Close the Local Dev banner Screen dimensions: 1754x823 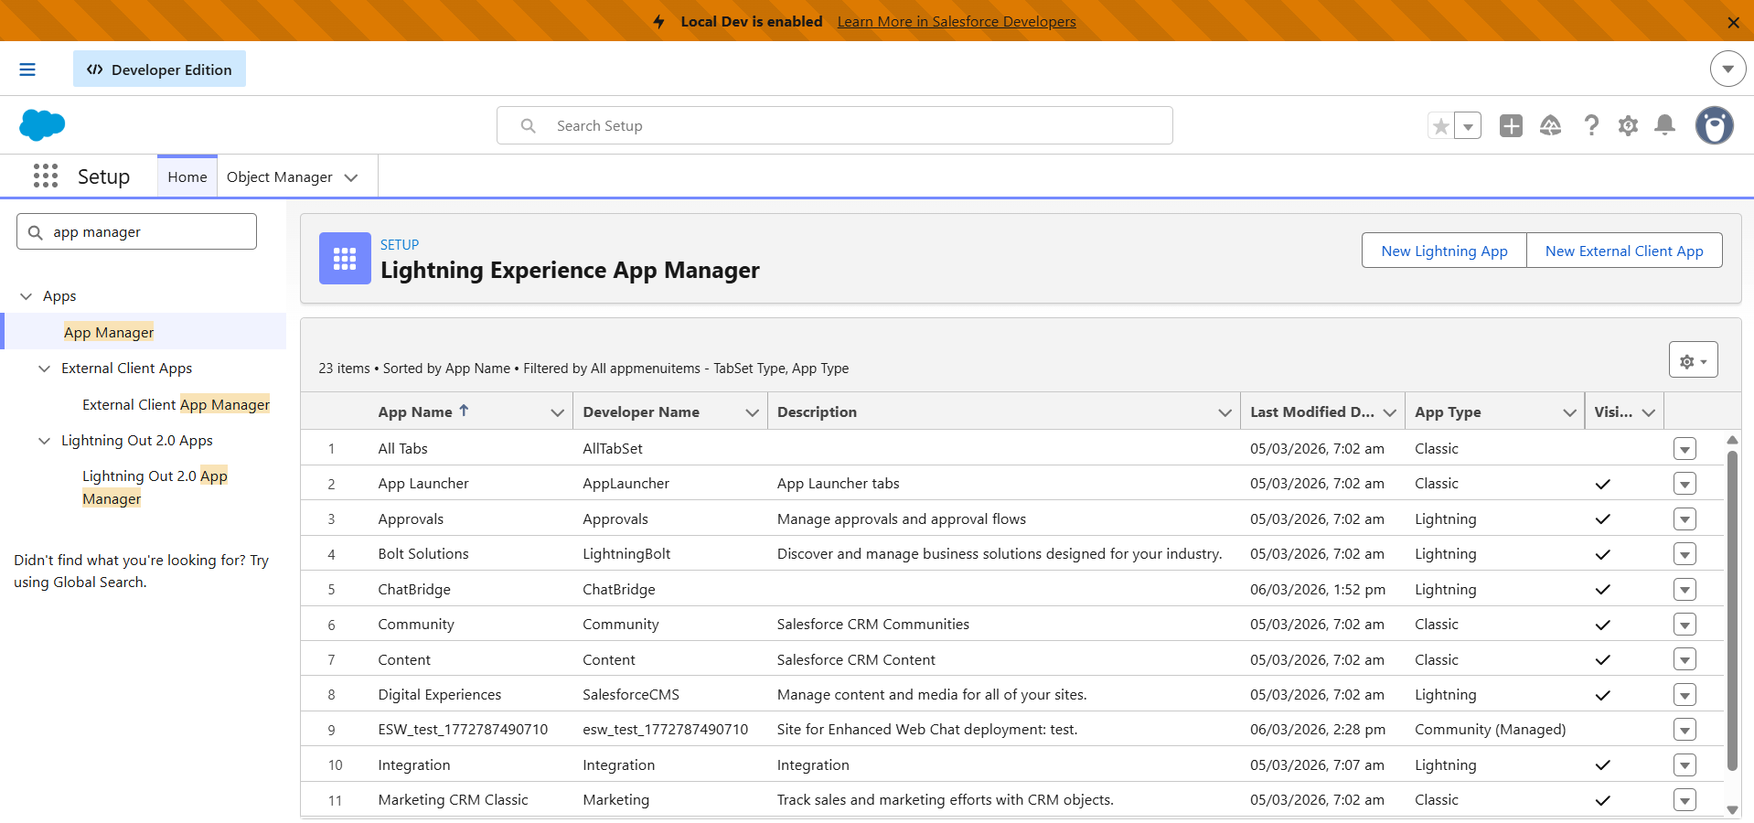1733,22
